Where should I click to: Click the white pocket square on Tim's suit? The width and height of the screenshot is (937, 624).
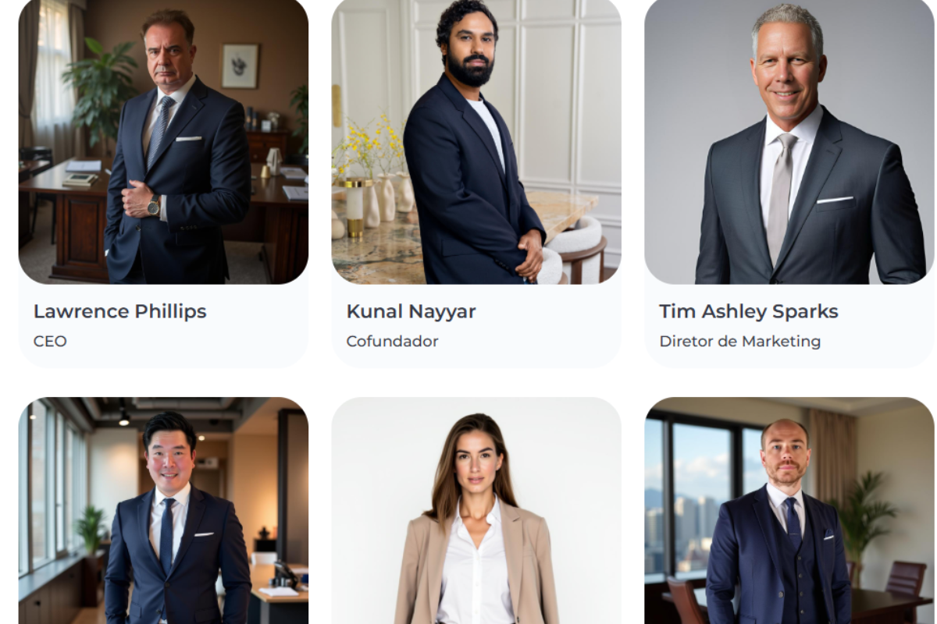point(835,200)
